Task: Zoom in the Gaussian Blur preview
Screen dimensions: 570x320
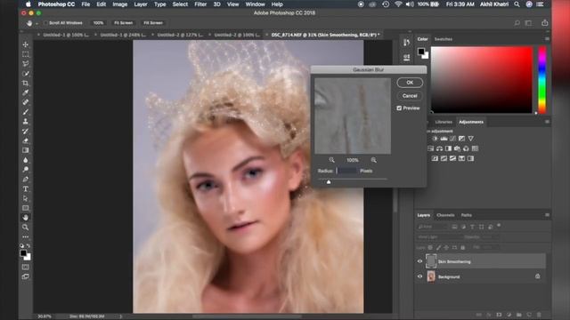Action: tap(374, 160)
